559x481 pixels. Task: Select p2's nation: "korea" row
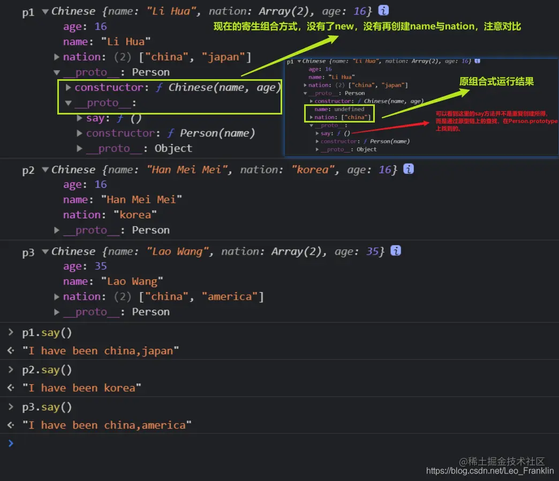pos(110,215)
